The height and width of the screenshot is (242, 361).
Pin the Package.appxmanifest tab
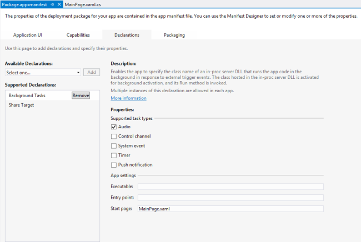52,4
